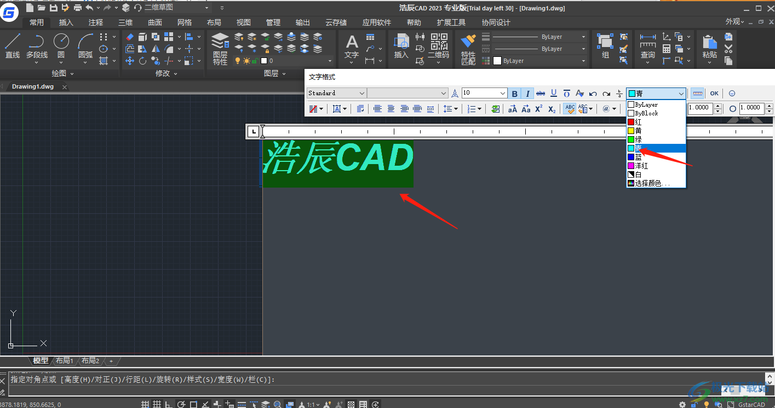Click the Move tool in the Modify panel
775x408 pixels.
(130, 61)
